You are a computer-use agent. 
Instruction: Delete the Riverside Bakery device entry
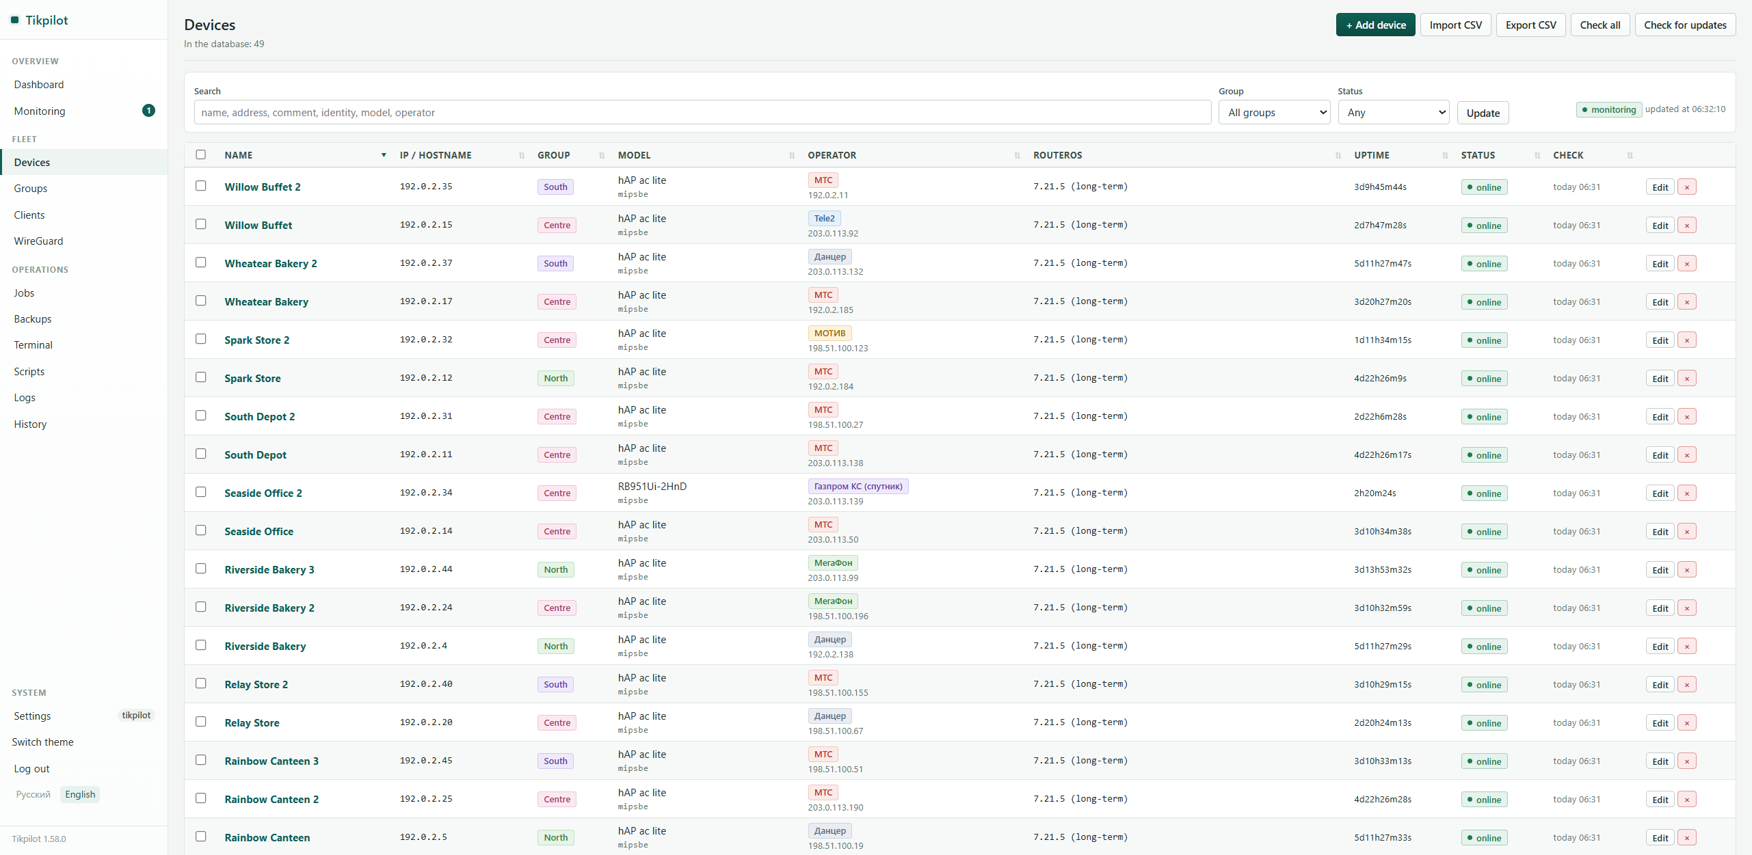1686,647
